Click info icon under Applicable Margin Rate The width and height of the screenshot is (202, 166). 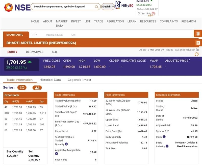57,154
